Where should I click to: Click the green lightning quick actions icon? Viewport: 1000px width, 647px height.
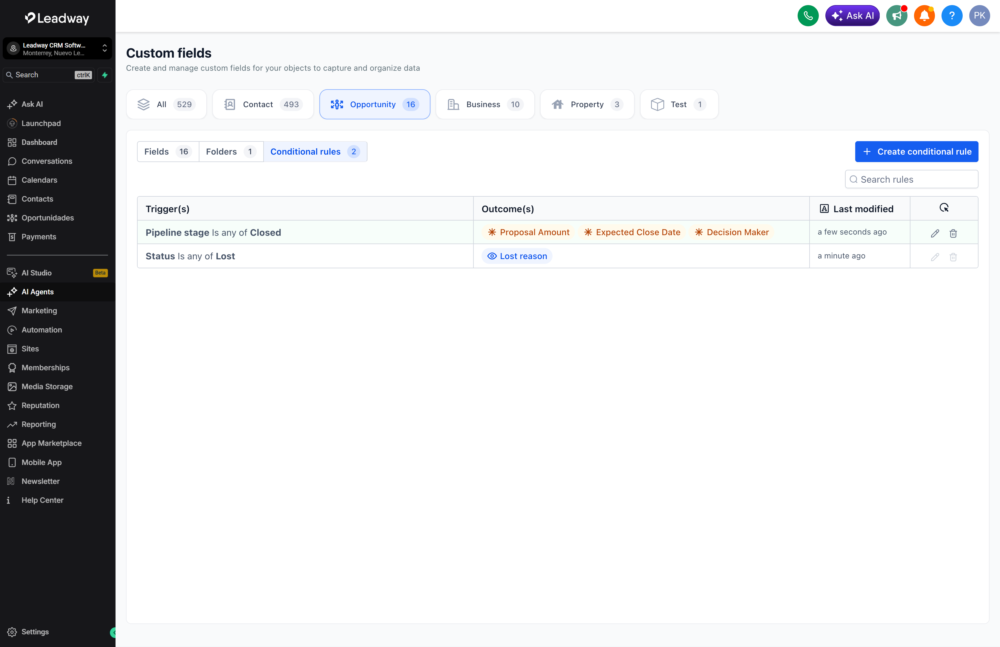point(104,75)
